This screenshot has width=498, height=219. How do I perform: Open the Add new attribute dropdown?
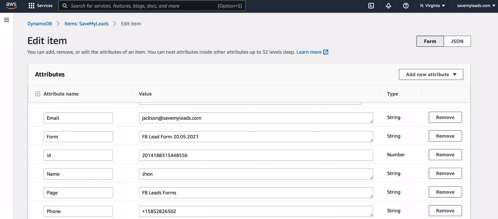point(431,74)
